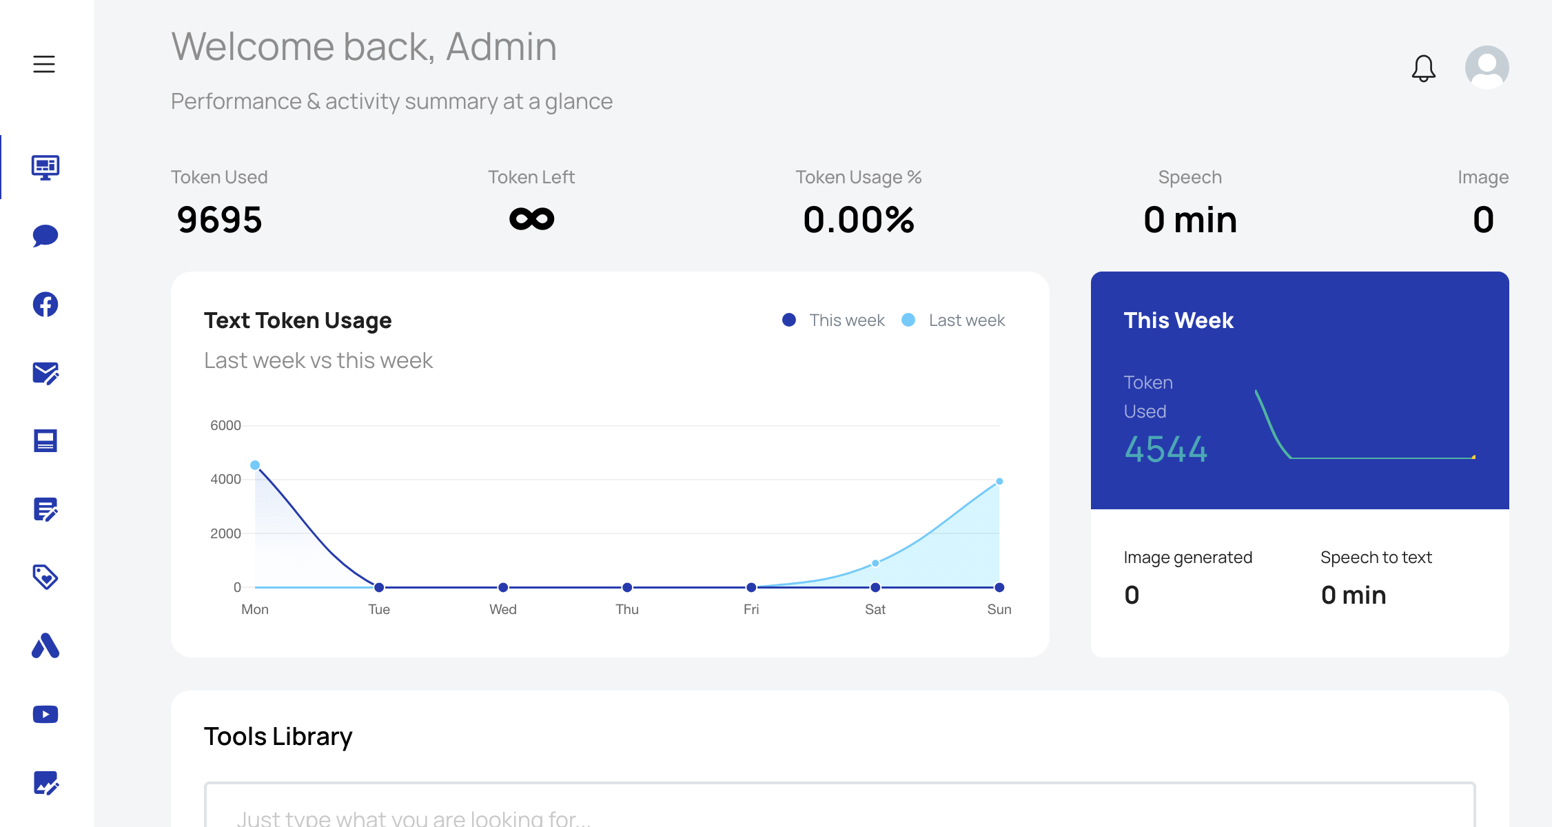Open the image editor sidebar icon

click(x=45, y=783)
